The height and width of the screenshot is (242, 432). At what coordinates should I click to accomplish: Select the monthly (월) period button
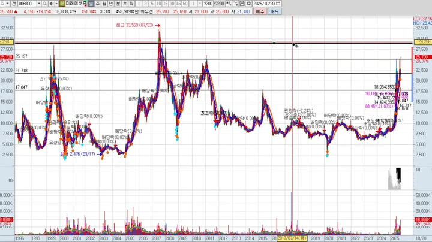tap(104, 4)
